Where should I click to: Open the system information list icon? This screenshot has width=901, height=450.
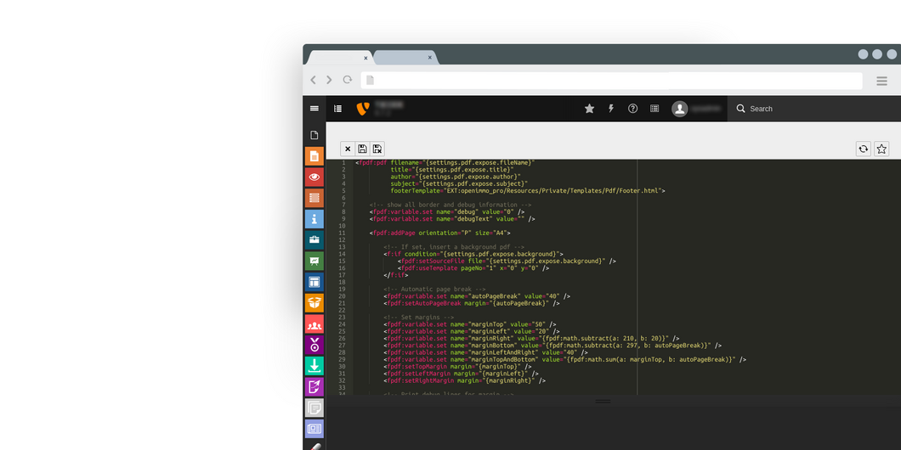coord(654,109)
